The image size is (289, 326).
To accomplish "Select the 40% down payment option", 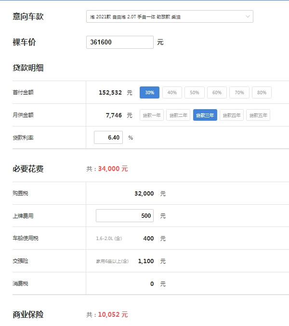I will point(172,93).
